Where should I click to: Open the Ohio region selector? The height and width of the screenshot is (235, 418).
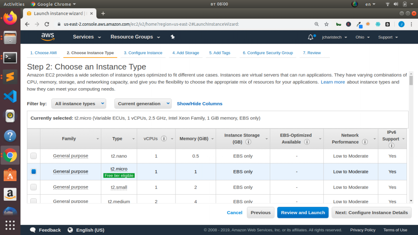361,37
